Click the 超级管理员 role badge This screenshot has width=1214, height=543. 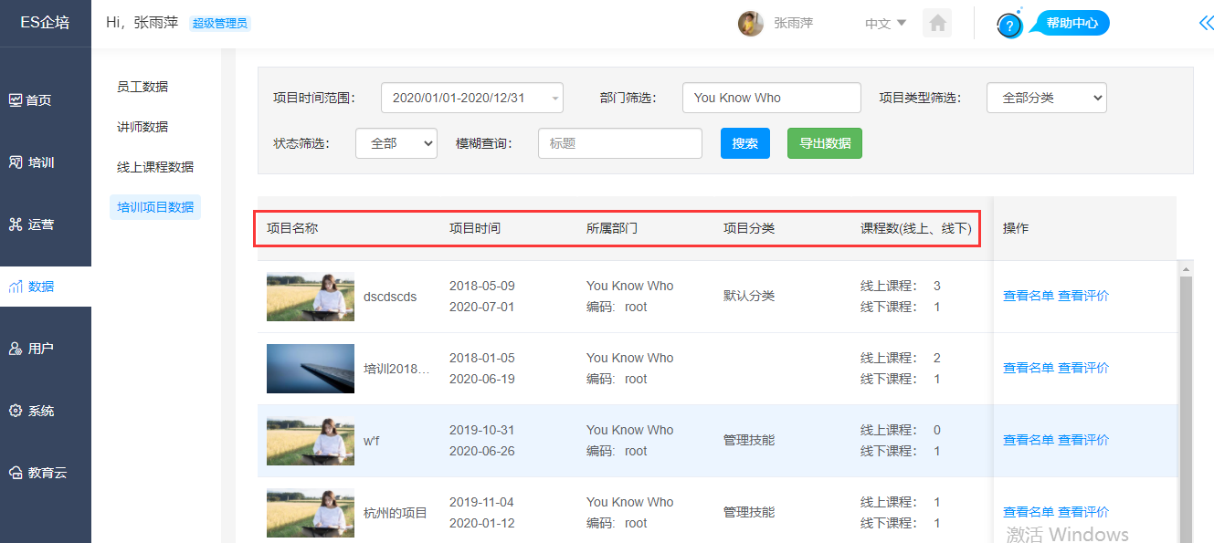point(219,23)
